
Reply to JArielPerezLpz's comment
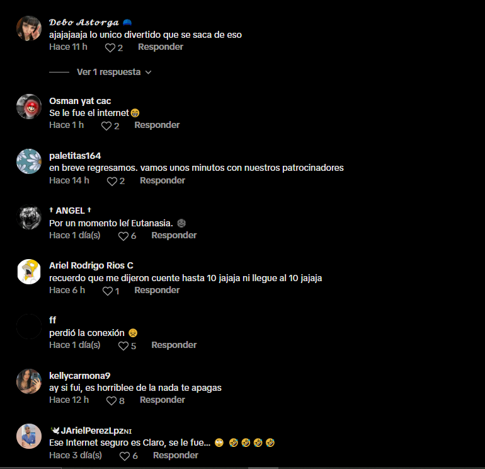pyautogui.click(x=176, y=455)
